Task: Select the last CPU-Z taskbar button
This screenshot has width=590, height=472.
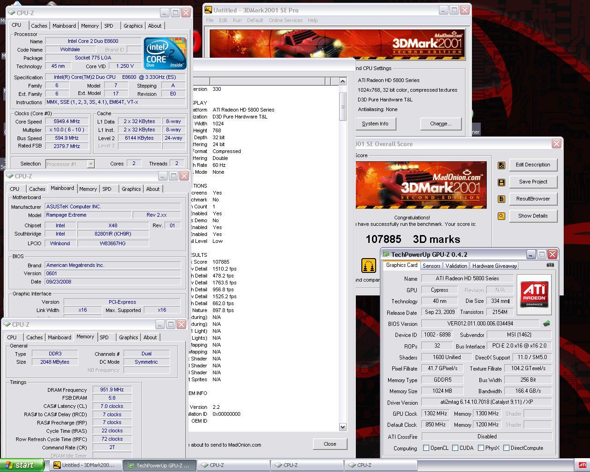Action: (x=381, y=466)
